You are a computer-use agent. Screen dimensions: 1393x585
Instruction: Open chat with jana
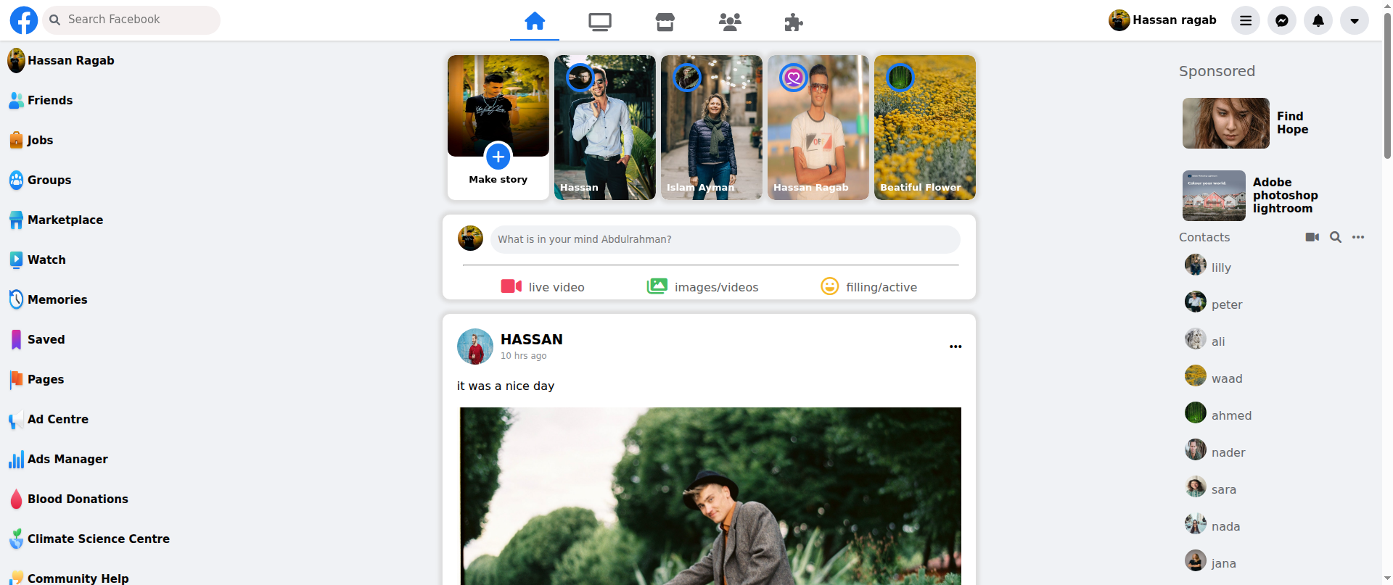coord(1211,563)
